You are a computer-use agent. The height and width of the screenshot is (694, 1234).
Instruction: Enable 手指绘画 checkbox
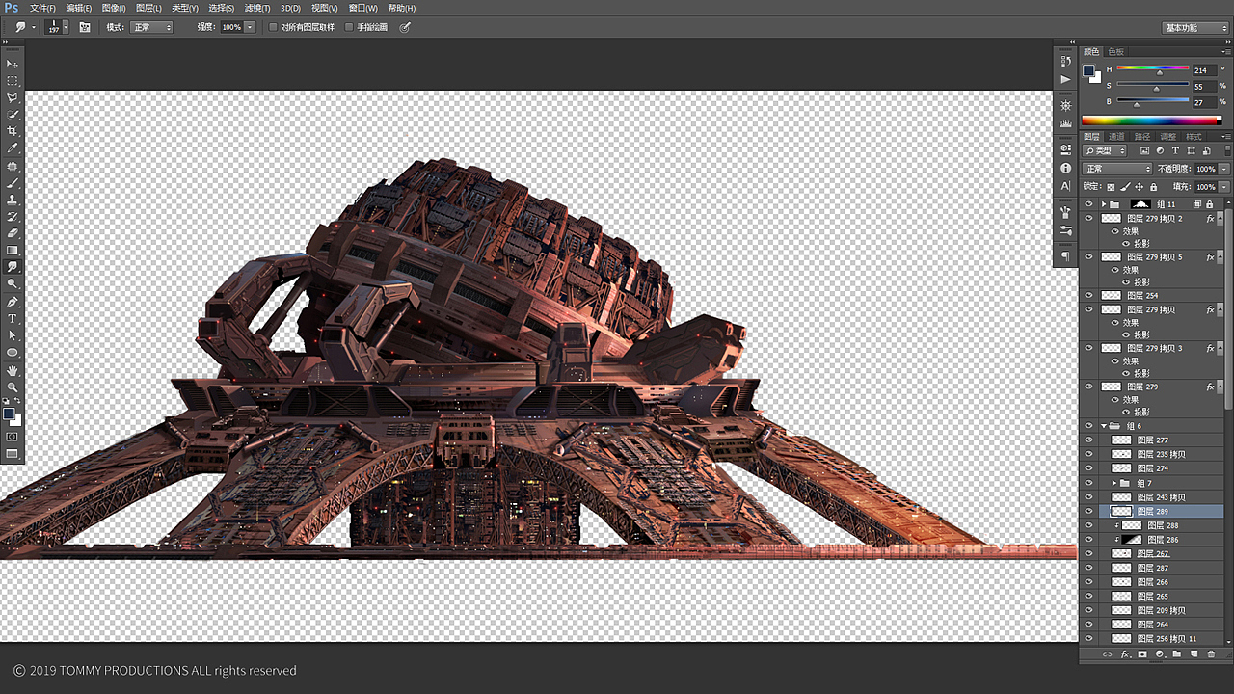(x=349, y=27)
